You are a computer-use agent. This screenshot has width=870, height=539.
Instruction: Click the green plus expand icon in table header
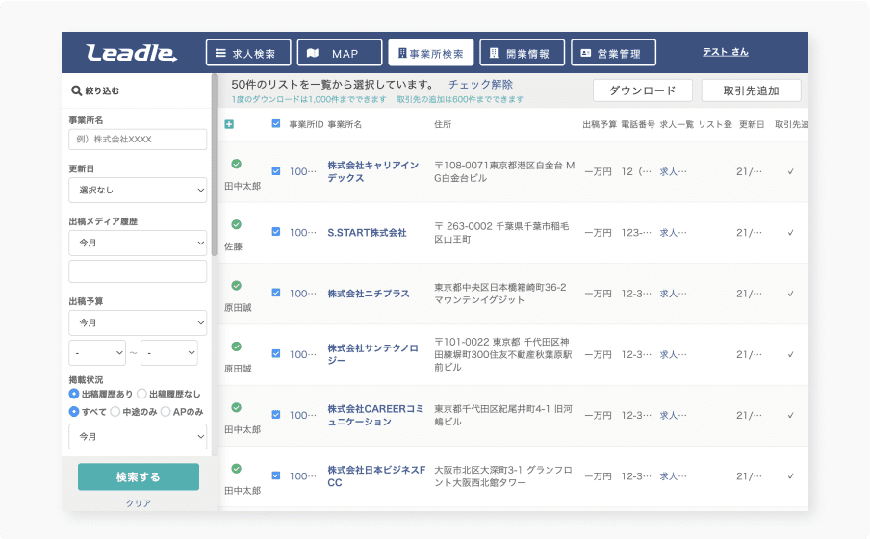pyautogui.click(x=229, y=124)
